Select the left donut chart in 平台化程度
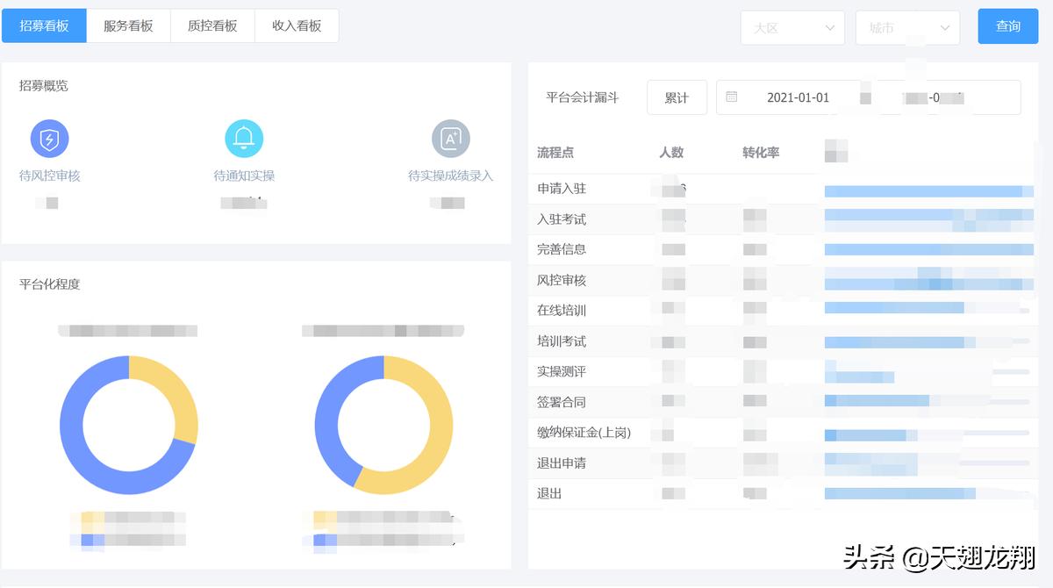This screenshot has height=588, width=1053. pyautogui.click(x=129, y=425)
